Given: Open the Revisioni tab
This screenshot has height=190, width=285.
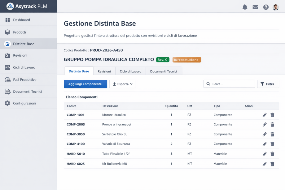Looking at the screenshot, I should coord(104,71).
